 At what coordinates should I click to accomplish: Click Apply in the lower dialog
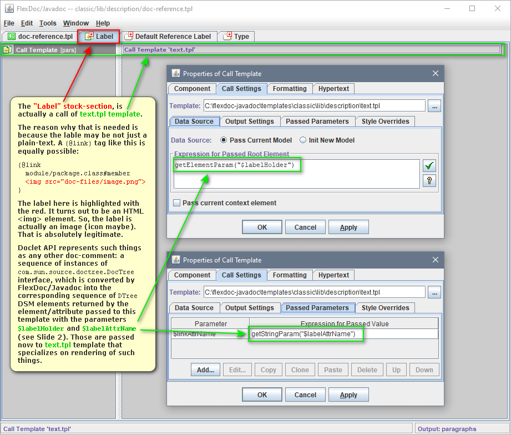coord(348,394)
